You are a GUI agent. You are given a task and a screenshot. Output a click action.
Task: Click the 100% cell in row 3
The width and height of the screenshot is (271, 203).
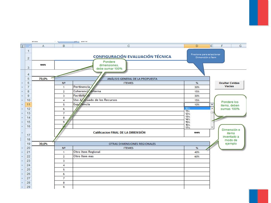43,65
